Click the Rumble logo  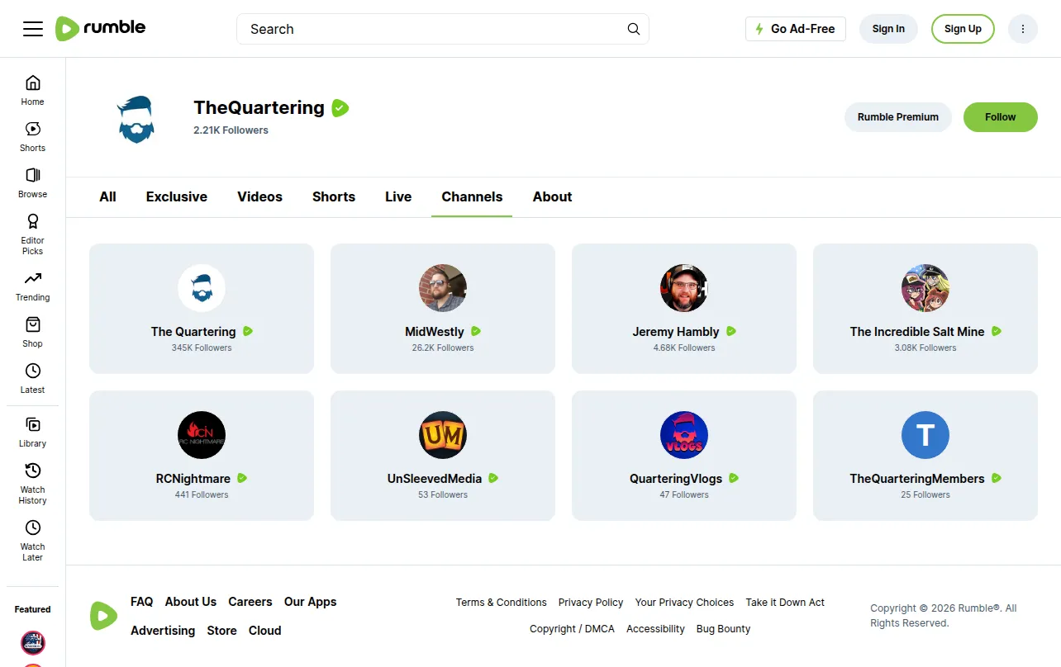click(x=100, y=29)
